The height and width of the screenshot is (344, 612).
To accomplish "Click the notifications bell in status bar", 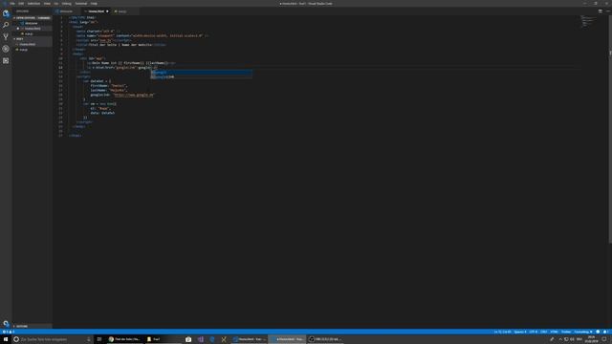I will [605, 332].
